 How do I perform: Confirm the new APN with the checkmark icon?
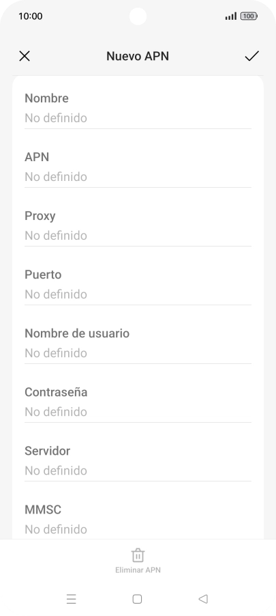point(251,56)
